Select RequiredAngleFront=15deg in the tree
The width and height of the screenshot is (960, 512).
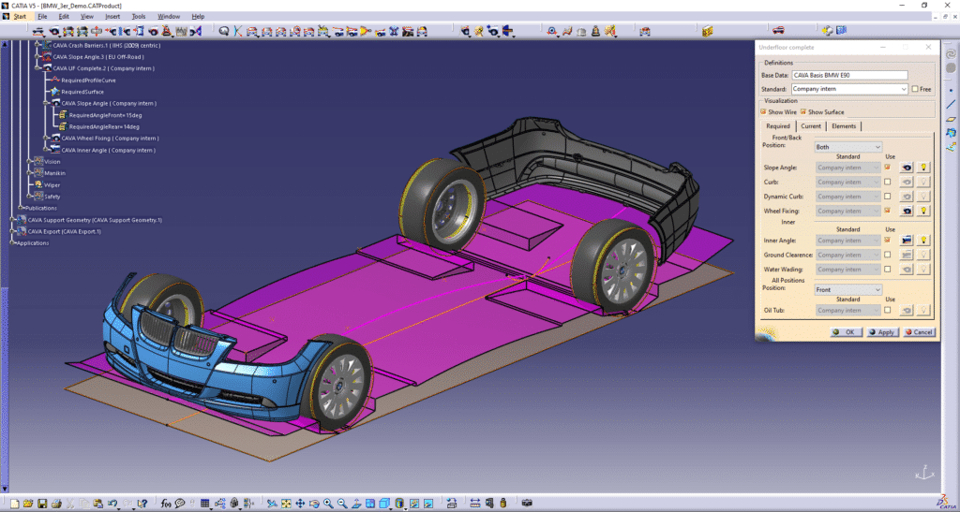click(105, 115)
